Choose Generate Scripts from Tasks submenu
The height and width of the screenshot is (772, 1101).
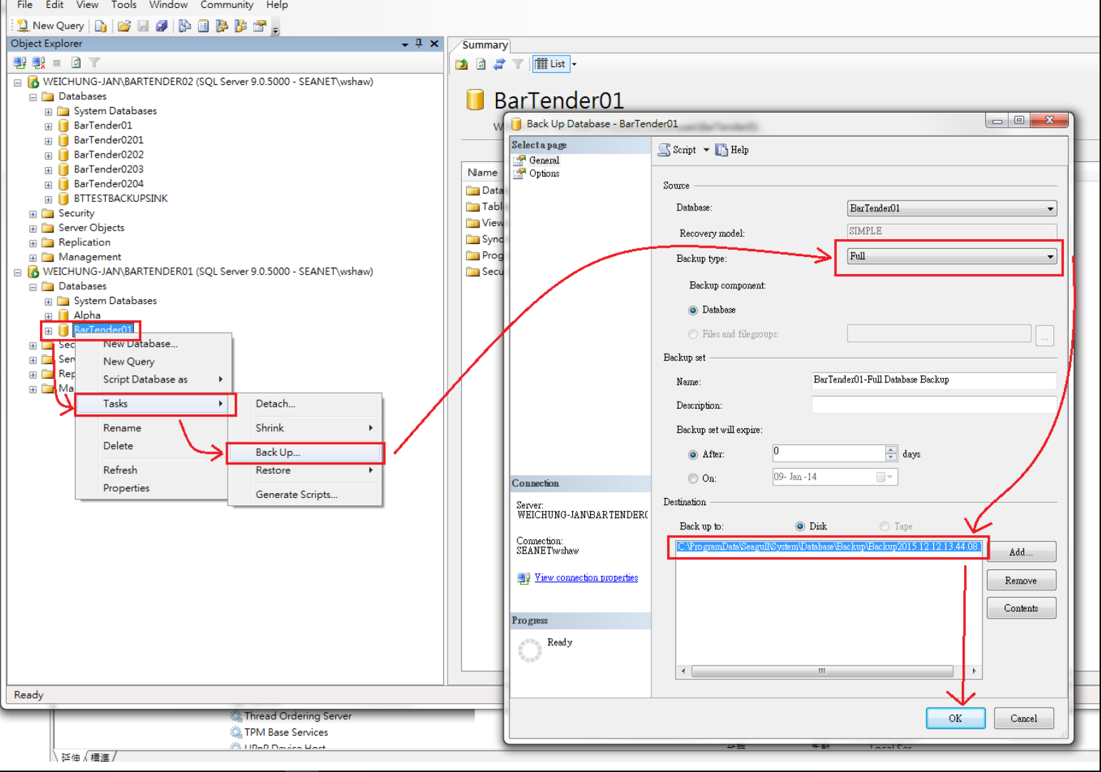point(306,494)
